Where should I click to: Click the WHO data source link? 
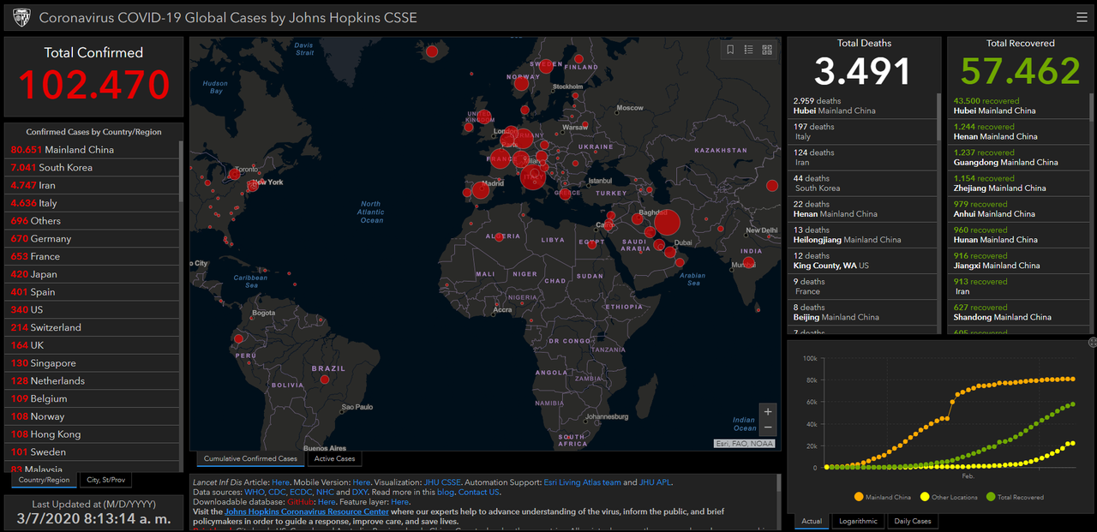click(x=255, y=493)
